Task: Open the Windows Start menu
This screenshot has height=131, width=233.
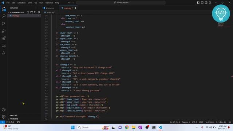Action: pos(73,127)
